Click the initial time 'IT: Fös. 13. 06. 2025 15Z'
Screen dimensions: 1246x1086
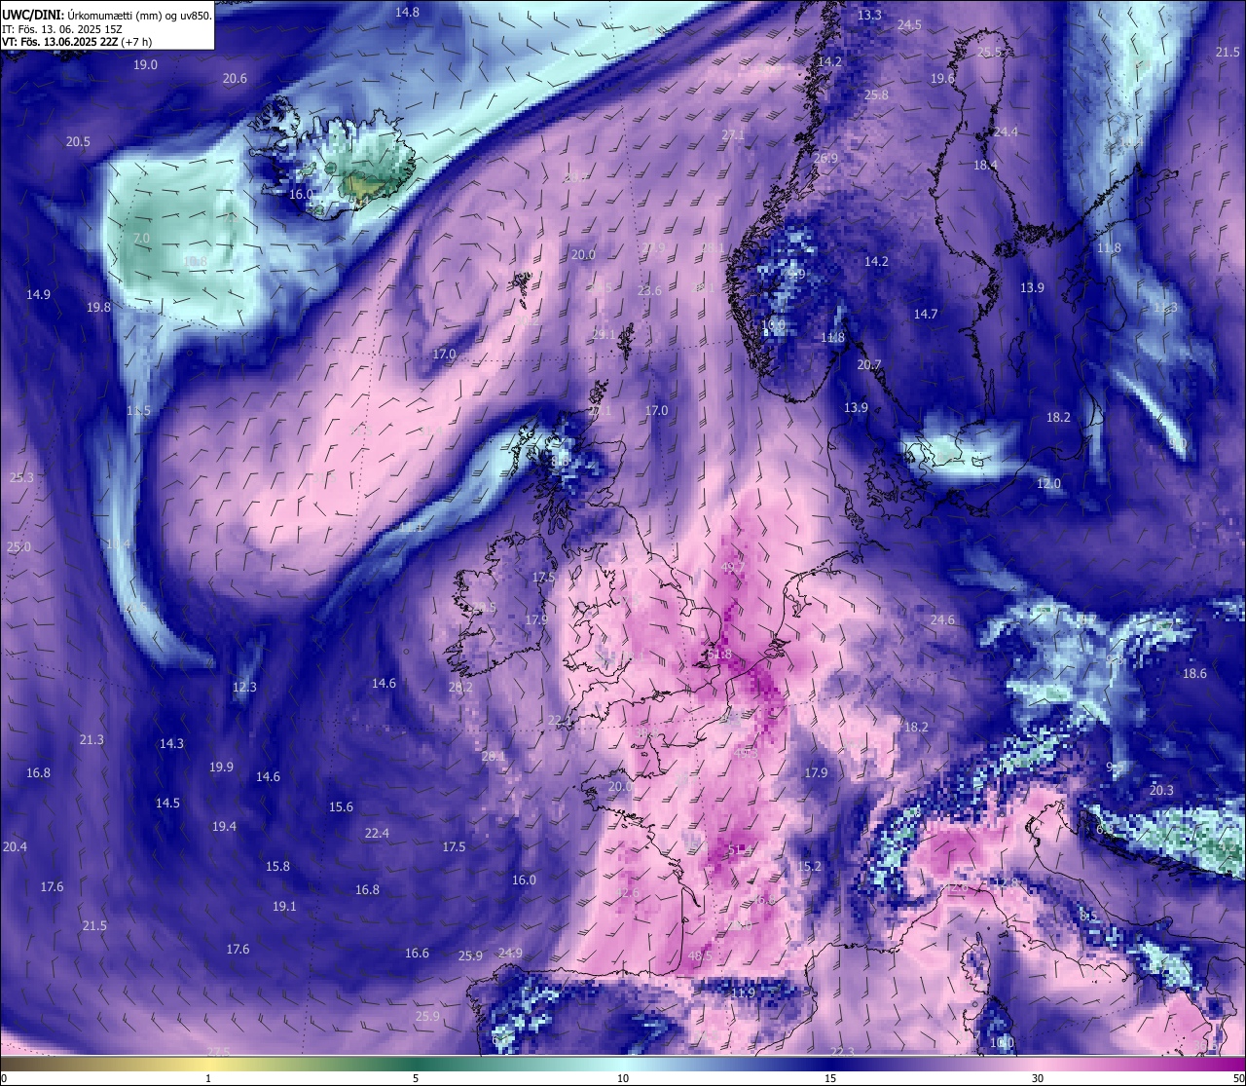[60, 29]
